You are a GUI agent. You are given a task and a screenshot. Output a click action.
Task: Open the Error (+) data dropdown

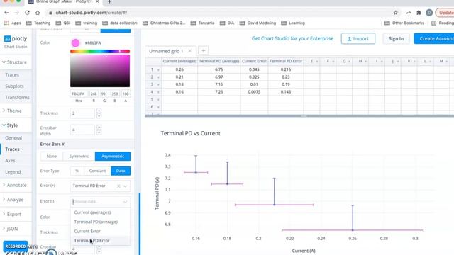coord(125,186)
